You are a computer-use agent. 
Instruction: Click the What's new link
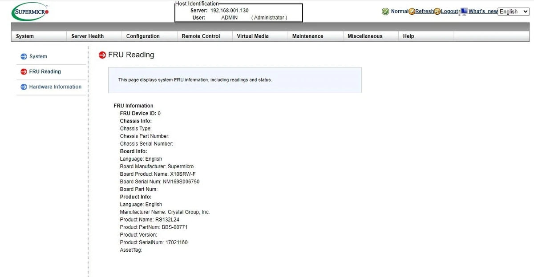click(483, 12)
